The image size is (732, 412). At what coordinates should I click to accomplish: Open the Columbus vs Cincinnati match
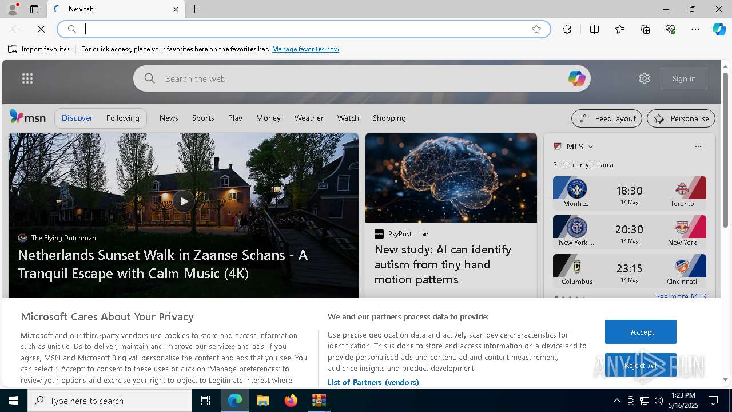[630, 271]
